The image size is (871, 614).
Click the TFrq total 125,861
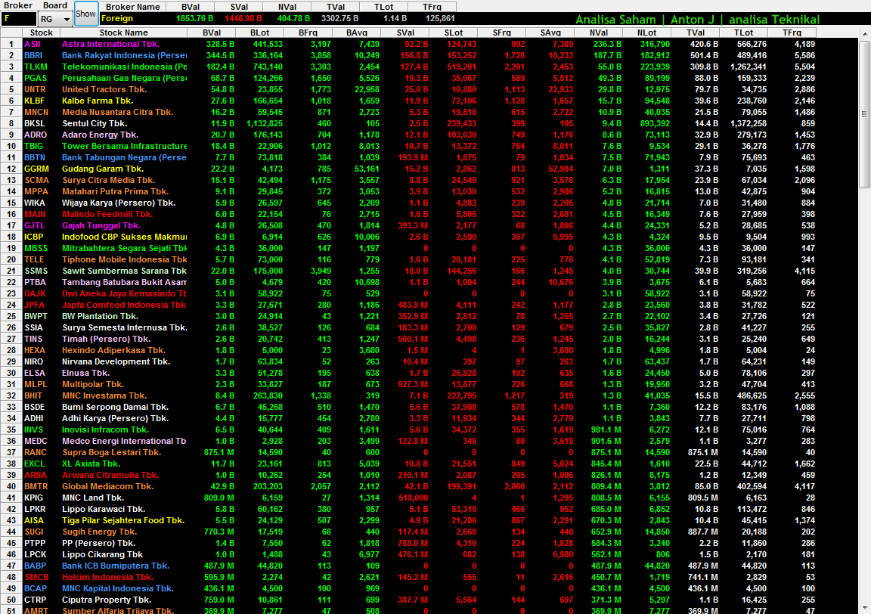coord(440,18)
